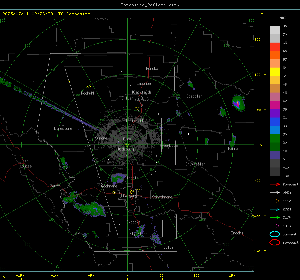The width and height of the screenshot is (300, 280).
Task: Click the Strathmore label
Action: (162, 197)
